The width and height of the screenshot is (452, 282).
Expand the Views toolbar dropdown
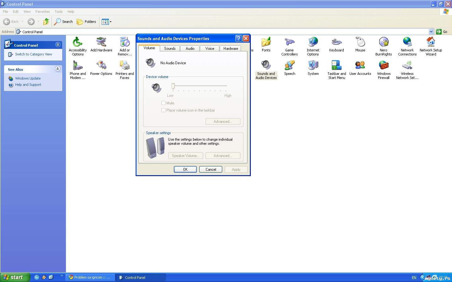[110, 22]
